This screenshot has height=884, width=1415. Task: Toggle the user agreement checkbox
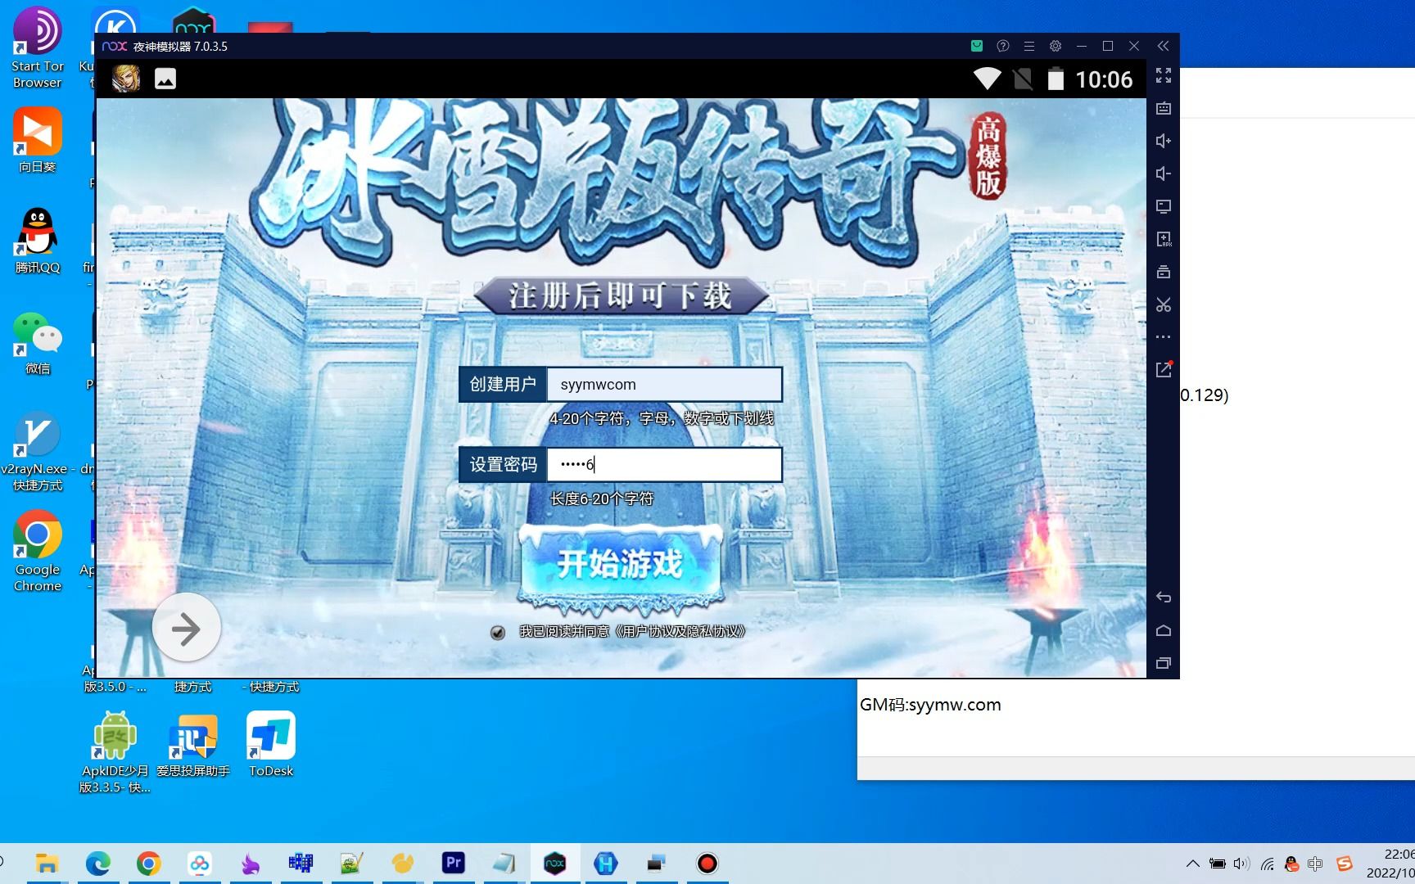(x=498, y=632)
